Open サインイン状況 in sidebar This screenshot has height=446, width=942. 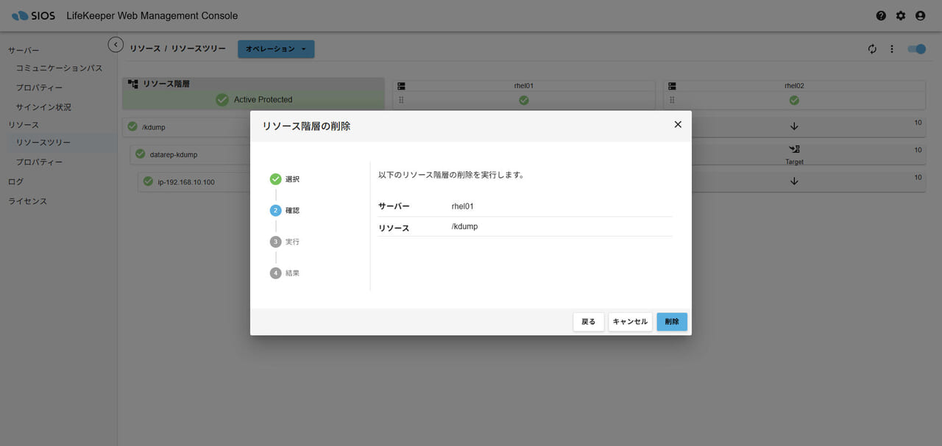(43, 107)
